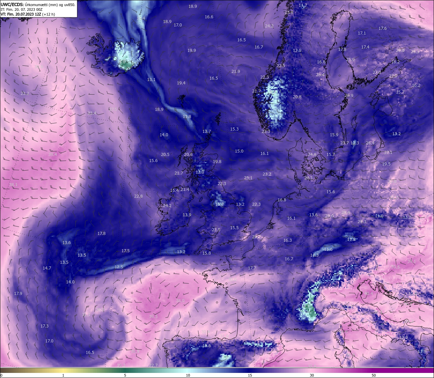Click the 23.5 value over Wales
This screenshot has height=378, width=434.
click(216, 230)
